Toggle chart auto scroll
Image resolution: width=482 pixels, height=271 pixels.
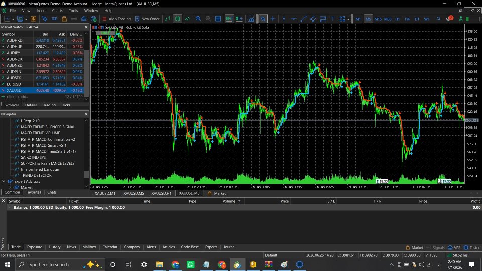pos(229,19)
